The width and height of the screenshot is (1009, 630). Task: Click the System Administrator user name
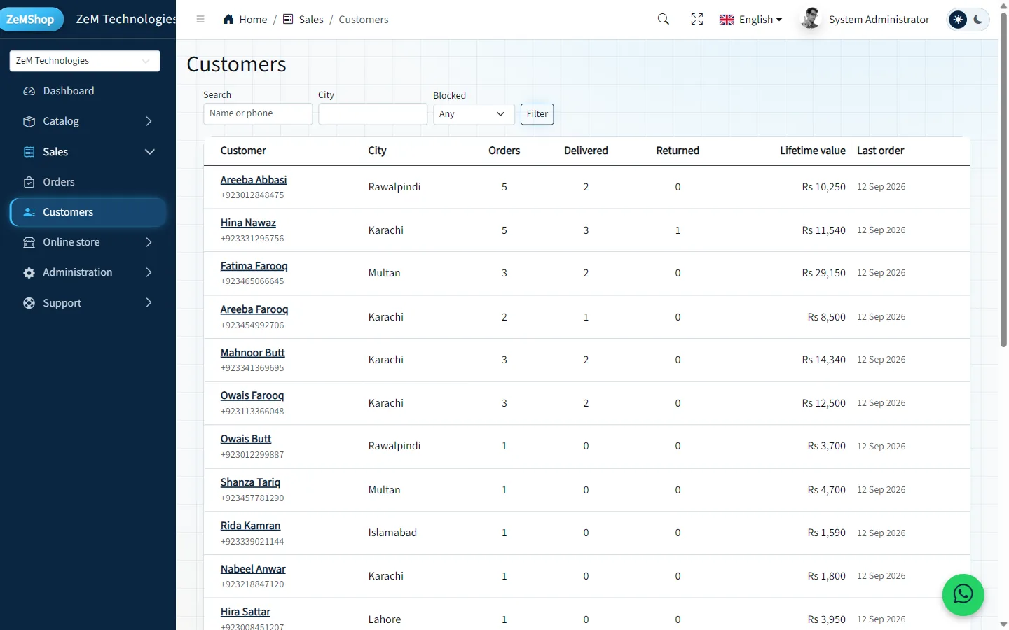coord(879,20)
